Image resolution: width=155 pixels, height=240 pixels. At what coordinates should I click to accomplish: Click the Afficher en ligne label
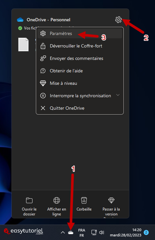pos(57,212)
